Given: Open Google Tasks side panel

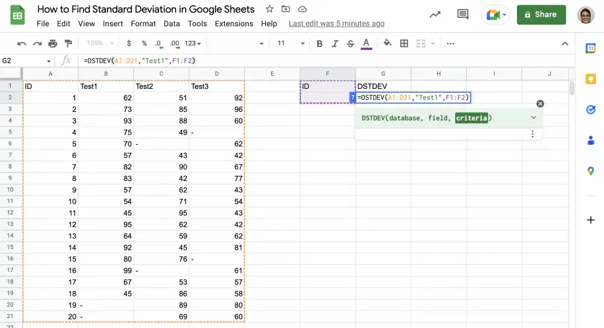Looking at the screenshot, I should tap(591, 110).
